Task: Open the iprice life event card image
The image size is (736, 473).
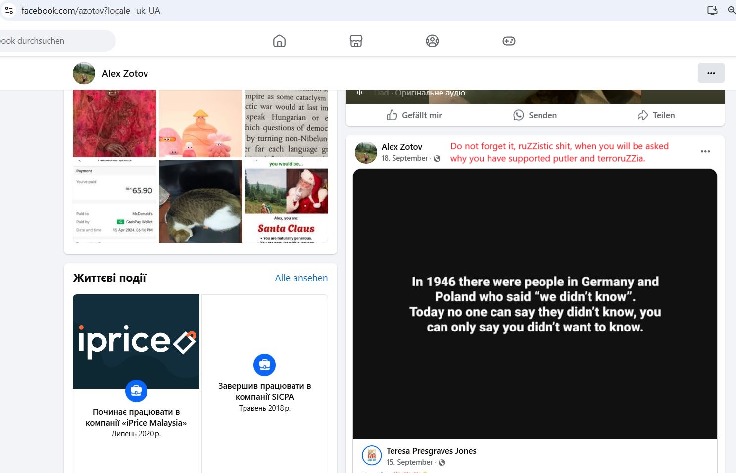Action: [x=136, y=341]
